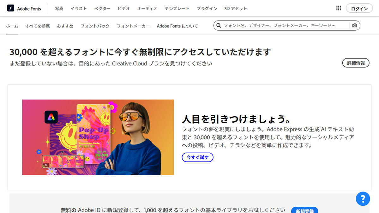The image size is (379, 213).
Task: Click the Adobe Fonts logo icon
Action: click(x=11, y=9)
